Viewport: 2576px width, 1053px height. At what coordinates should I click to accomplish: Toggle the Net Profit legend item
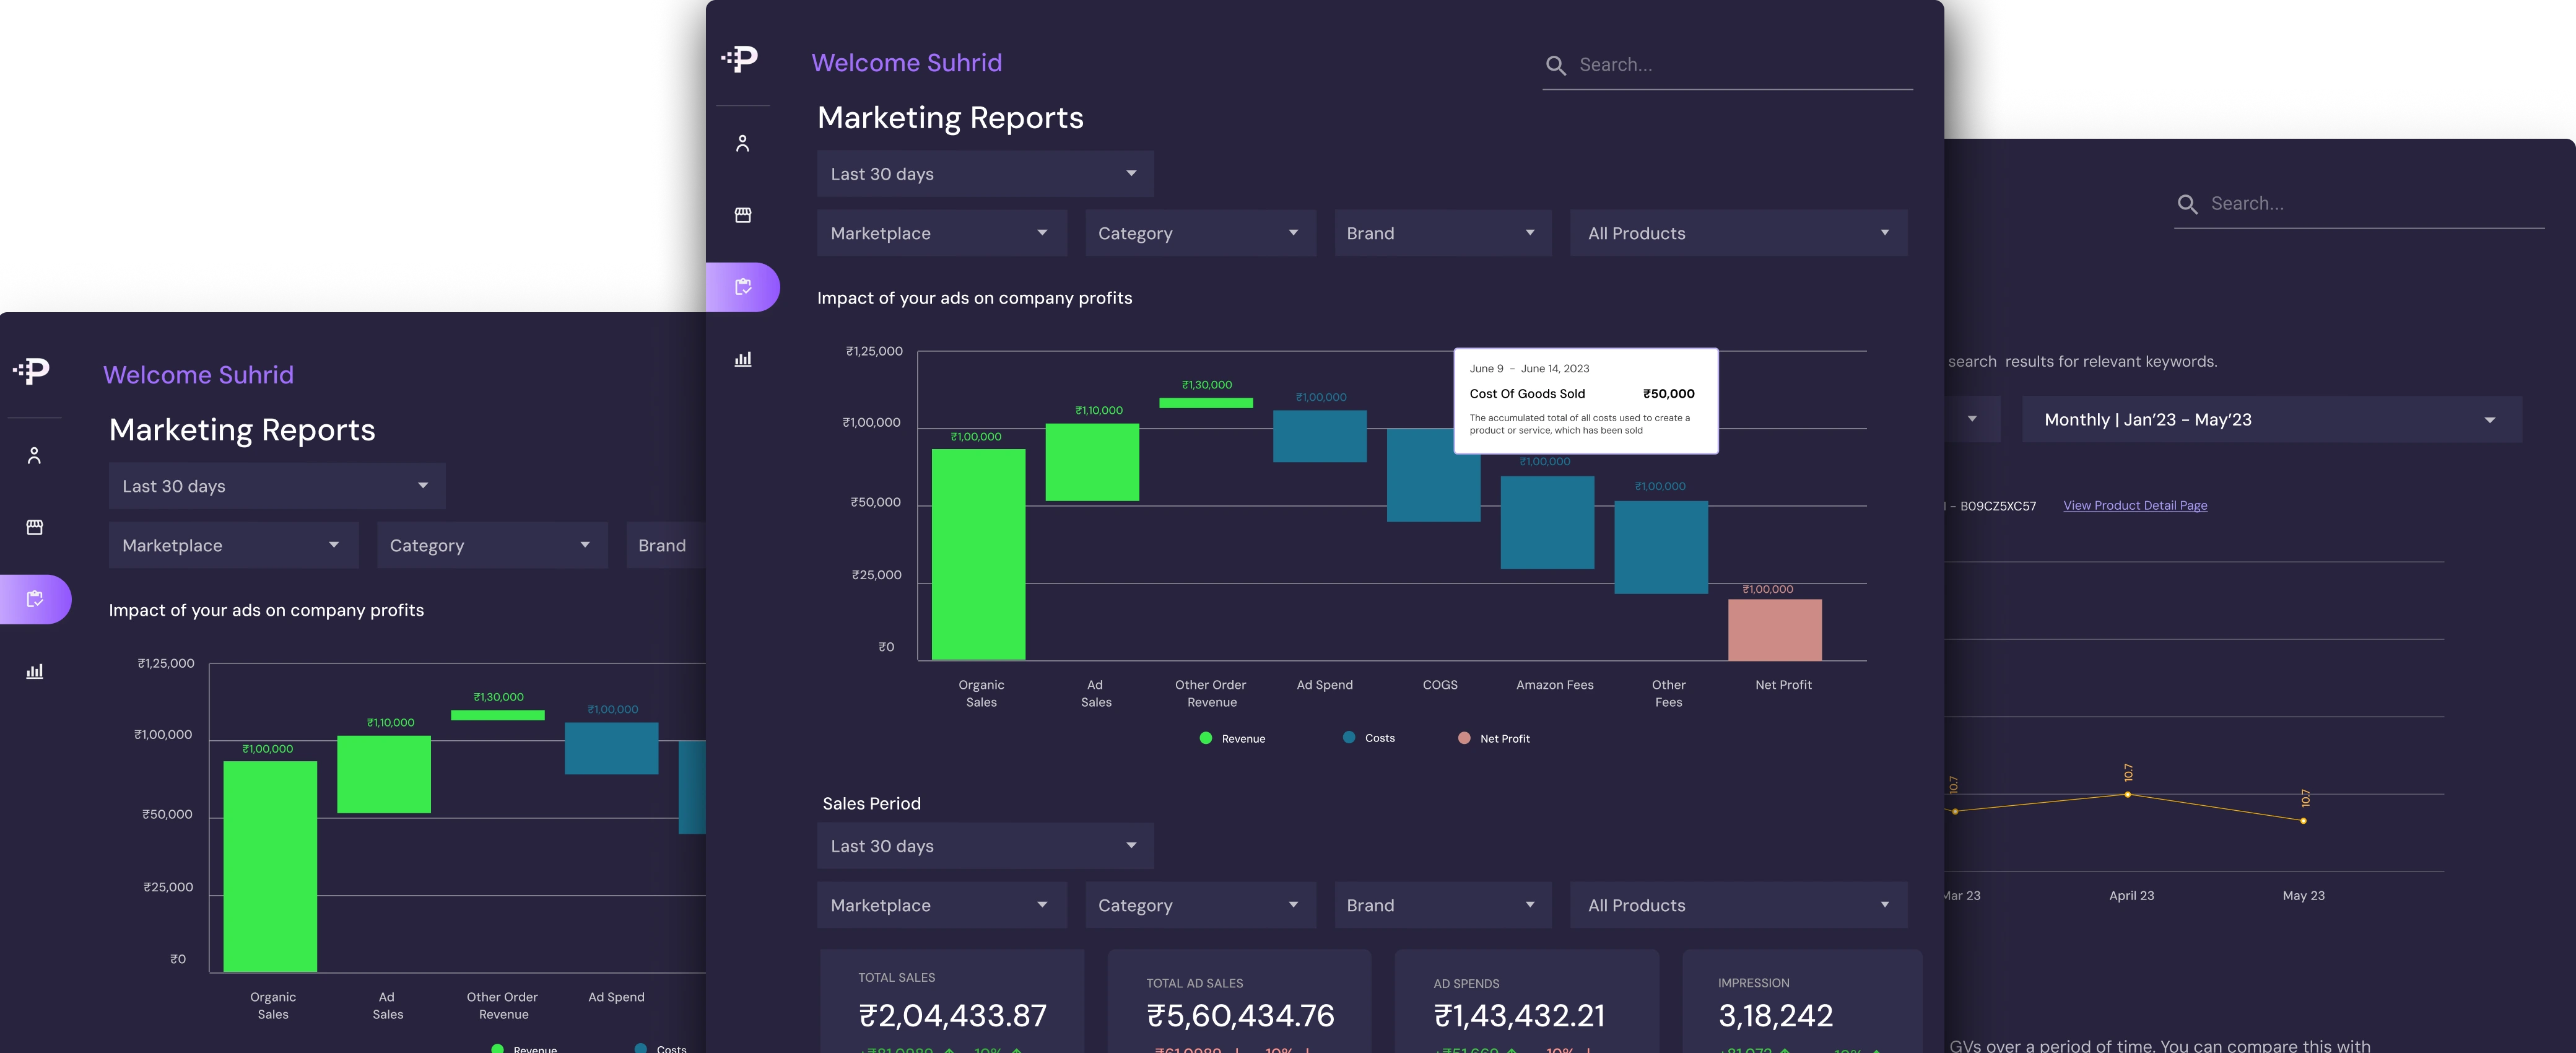coord(1494,738)
